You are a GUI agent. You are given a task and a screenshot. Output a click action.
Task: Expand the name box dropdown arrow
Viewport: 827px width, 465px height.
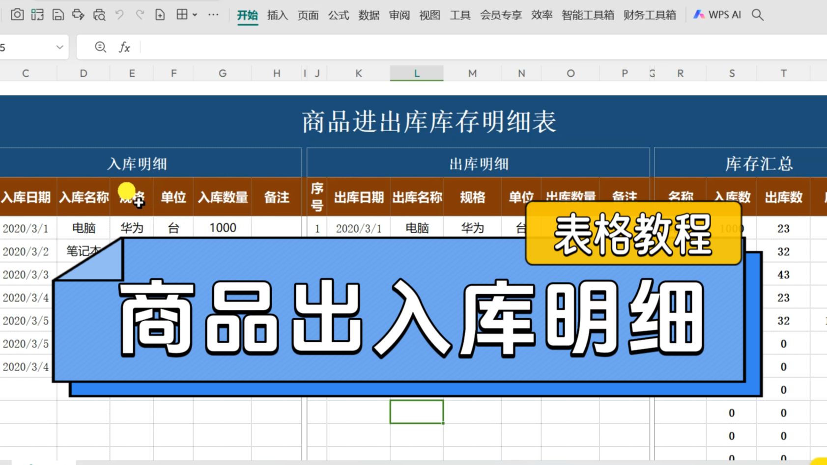tap(59, 47)
